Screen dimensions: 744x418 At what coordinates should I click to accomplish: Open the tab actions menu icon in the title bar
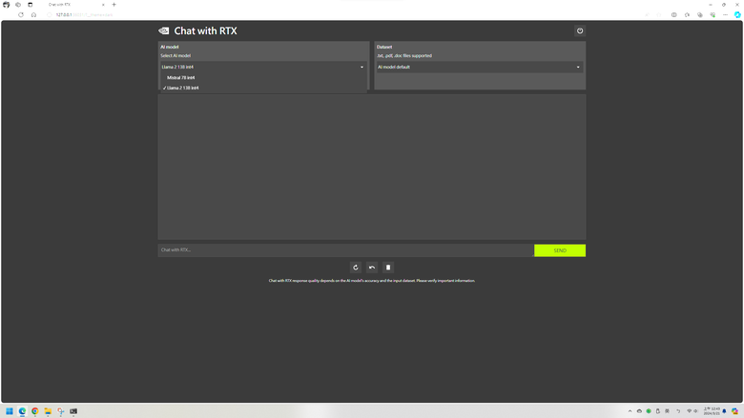tap(31, 5)
